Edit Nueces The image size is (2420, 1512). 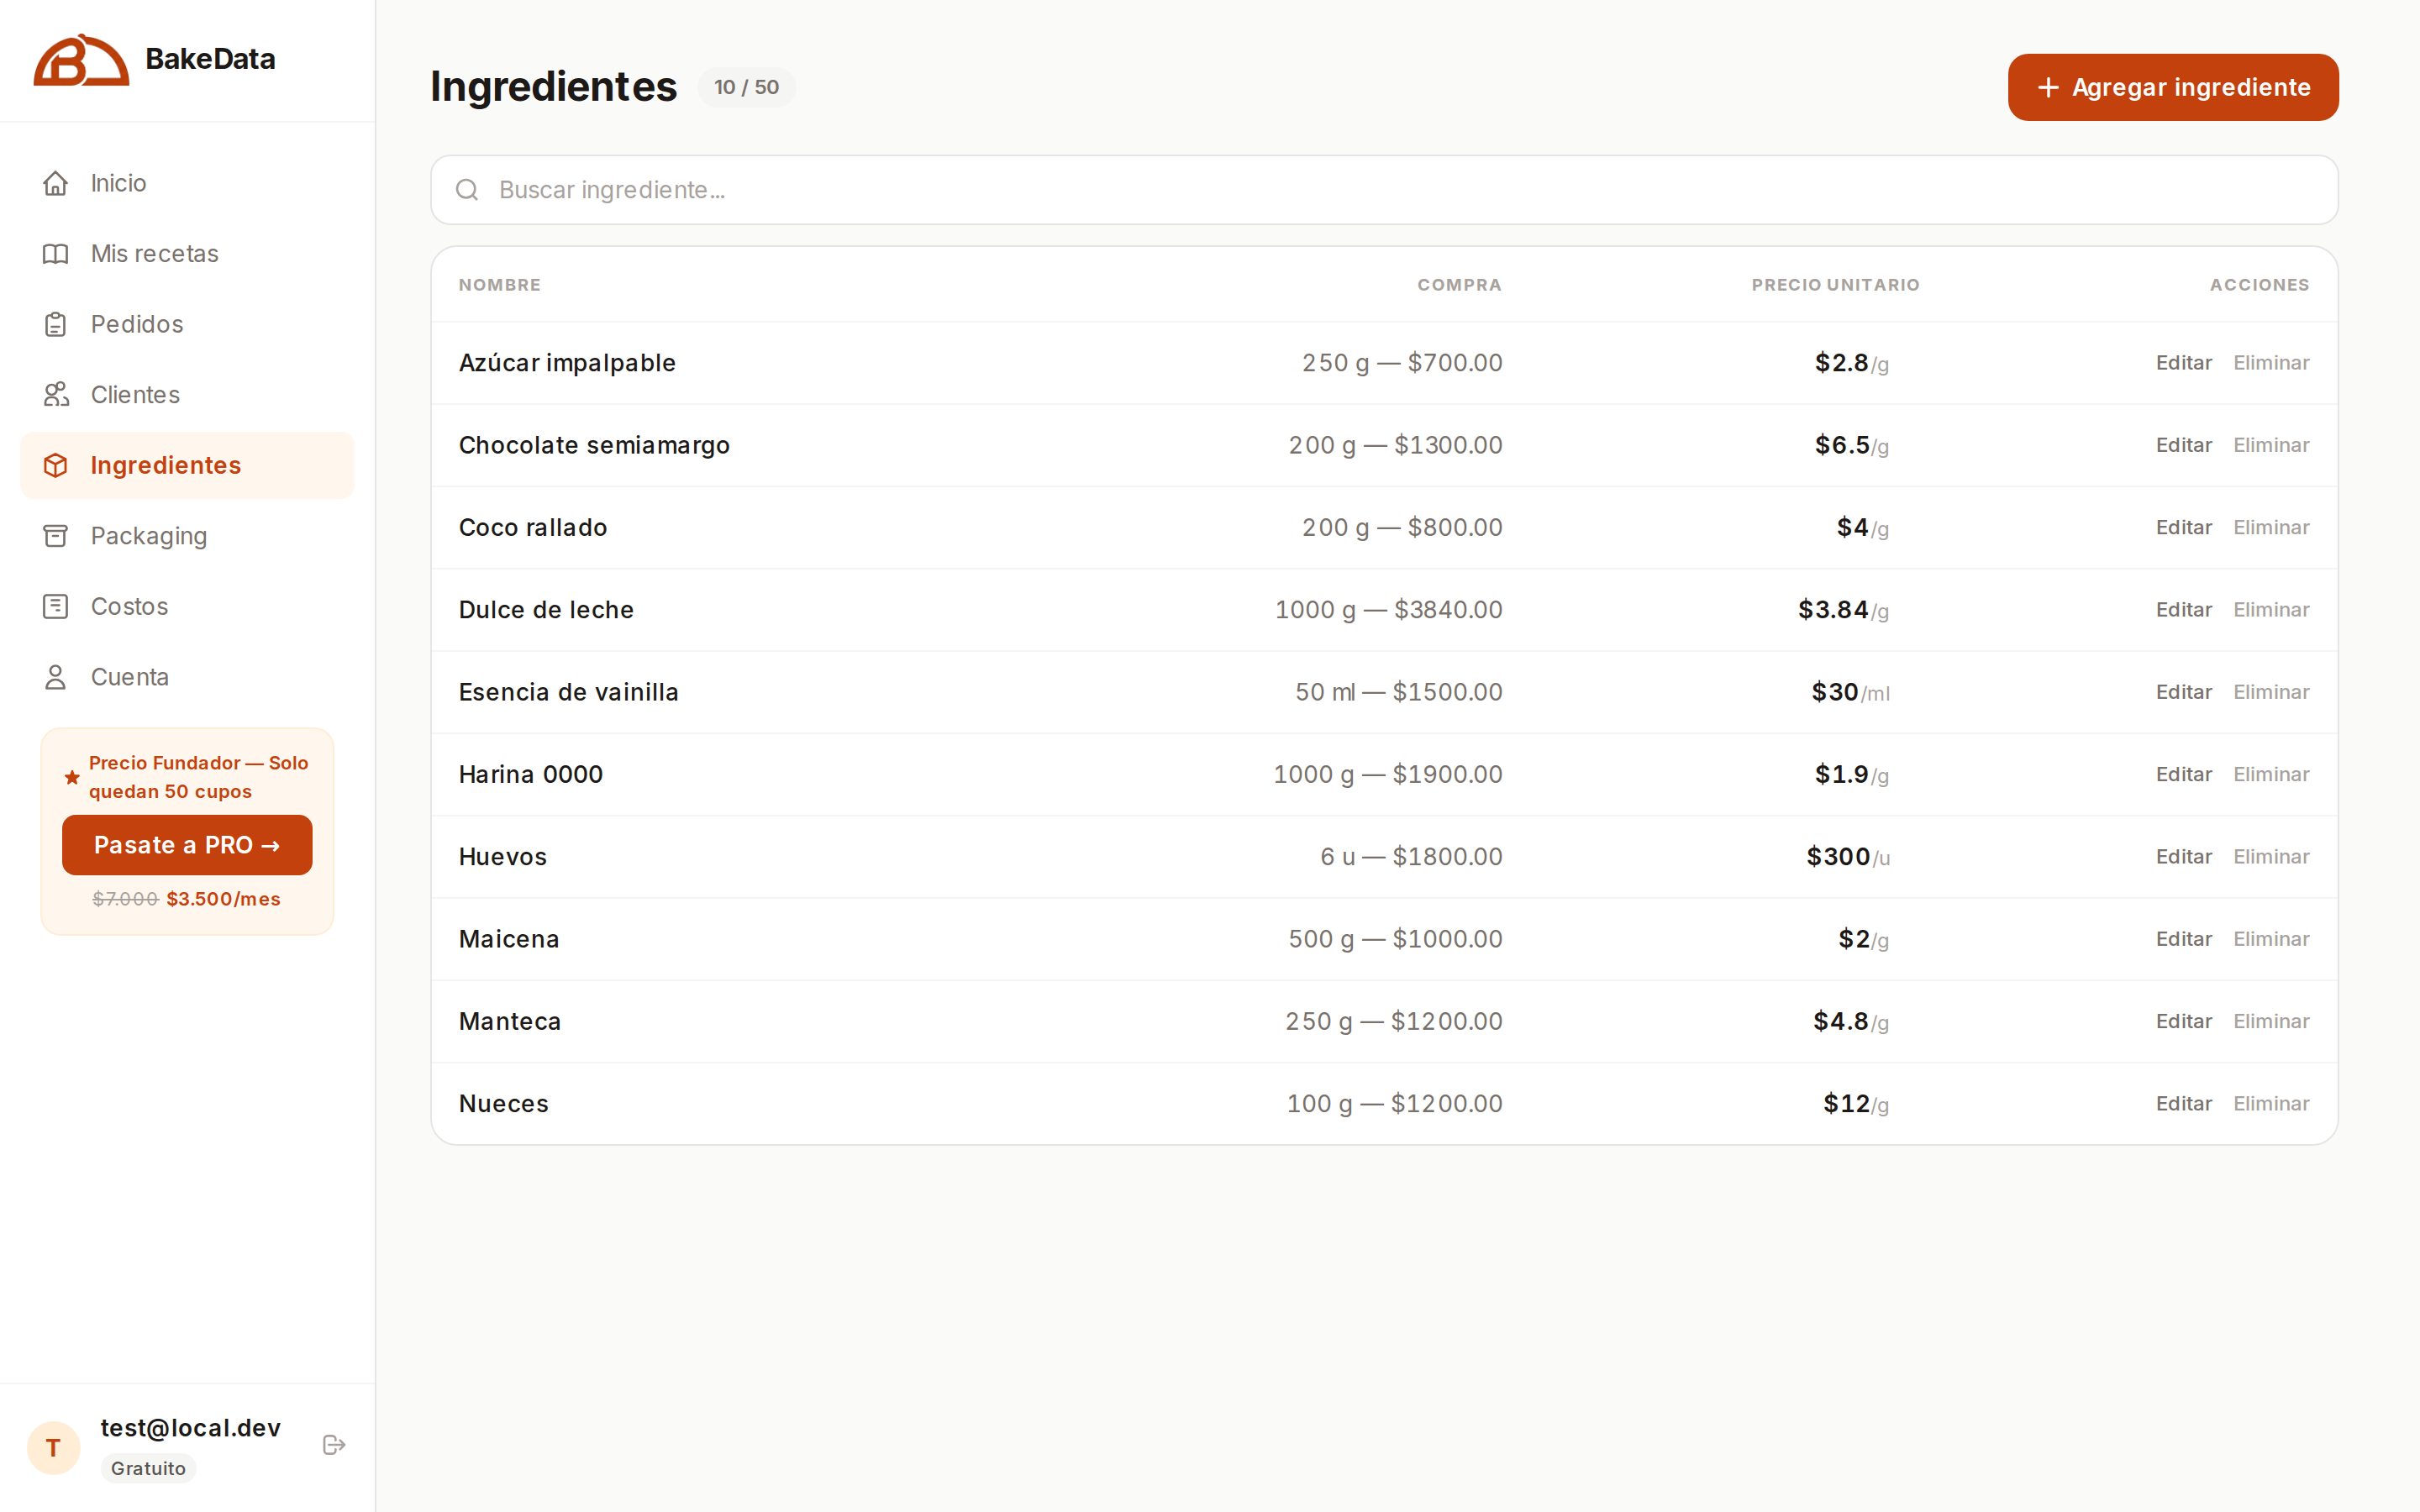tap(2183, 1104)
